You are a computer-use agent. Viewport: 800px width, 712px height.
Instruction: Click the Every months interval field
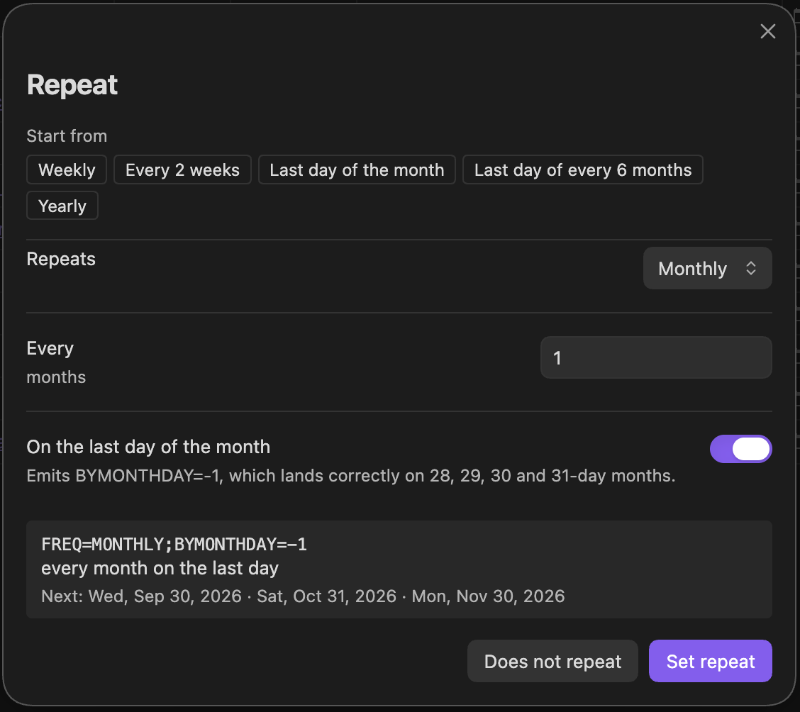[x=655, y=357]
